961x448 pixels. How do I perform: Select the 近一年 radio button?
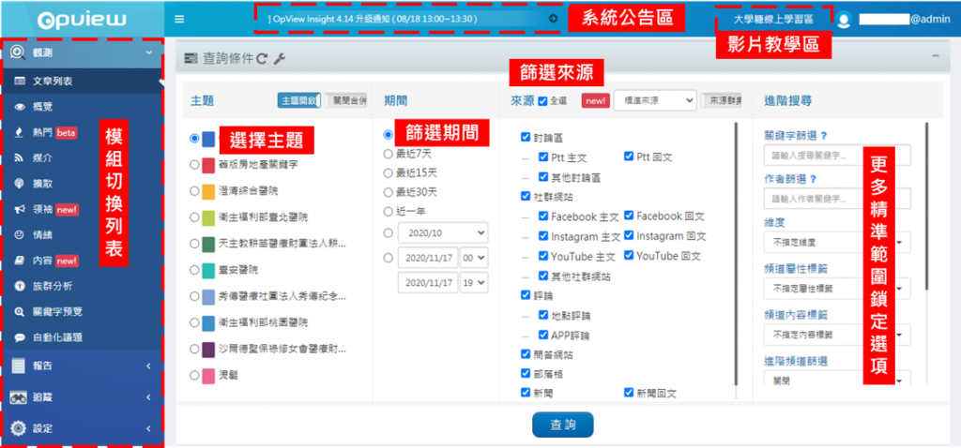388,212
